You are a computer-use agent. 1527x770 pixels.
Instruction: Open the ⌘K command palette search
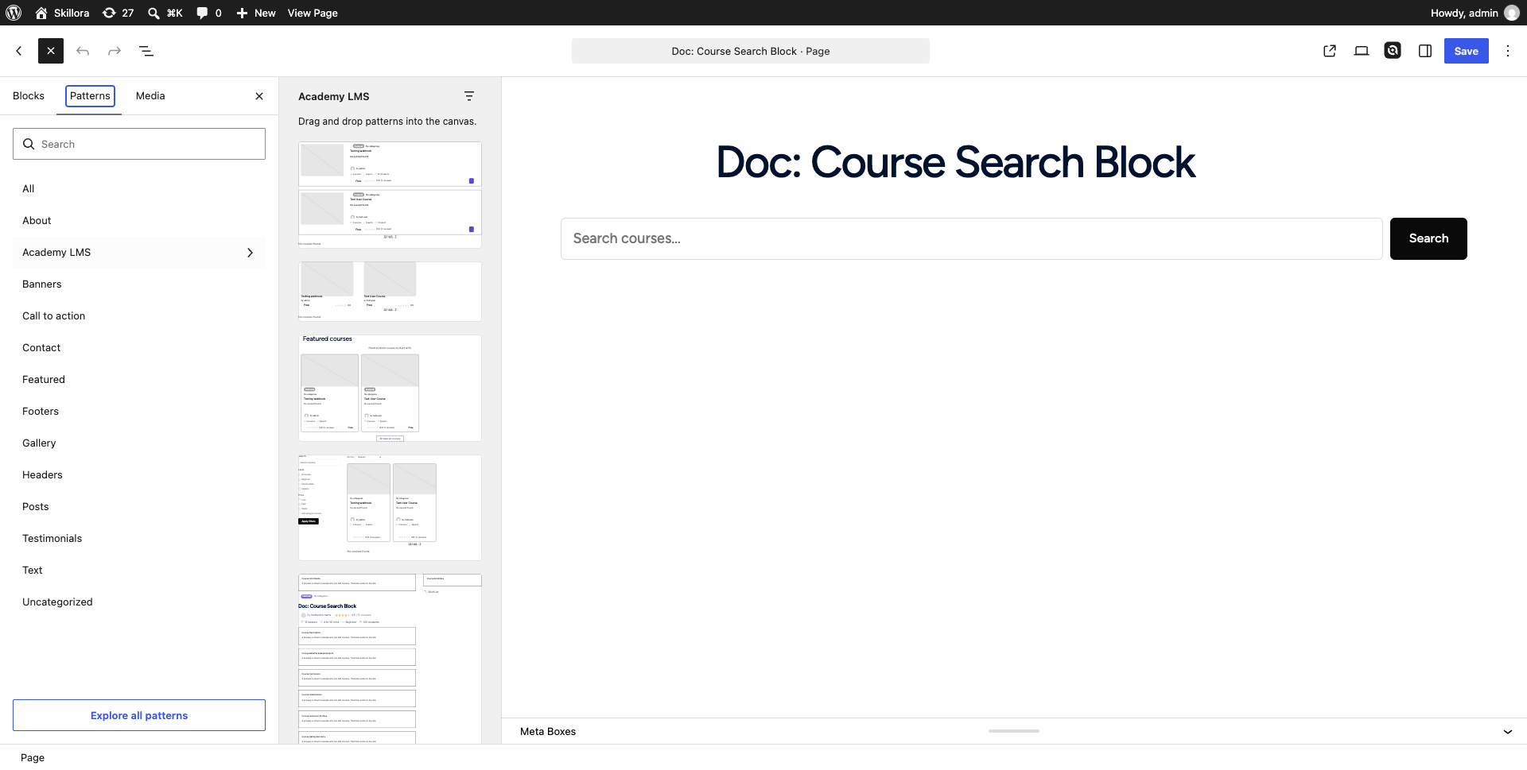pos(165,13)
